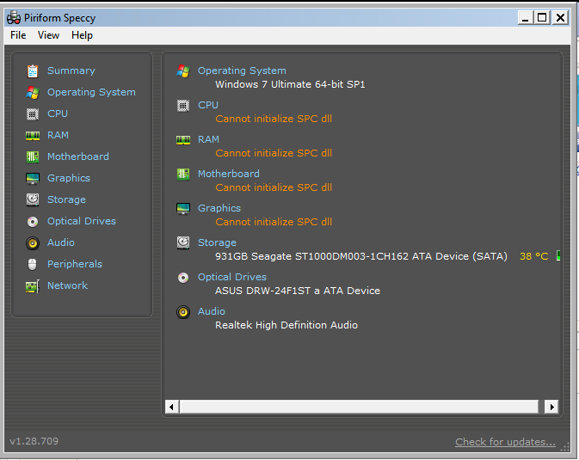Click the Graphics monitor icon in summary pane
Screen dimensions: 579x460
coord(183,209)
